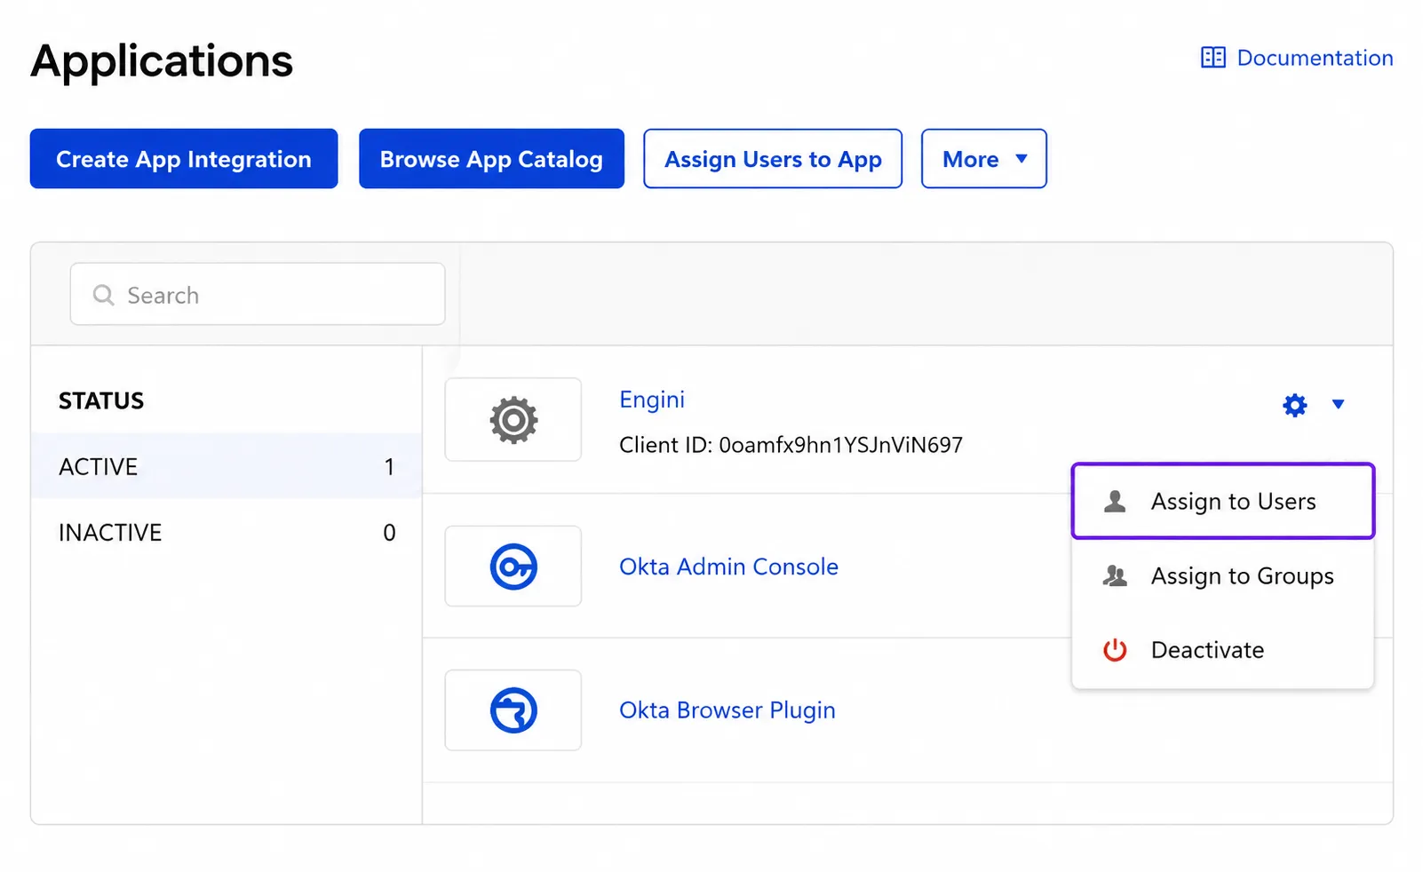Open the More dropdown button
Image resolution: width=1423 pixels, height=872 pixels.
tap(984, 159)
